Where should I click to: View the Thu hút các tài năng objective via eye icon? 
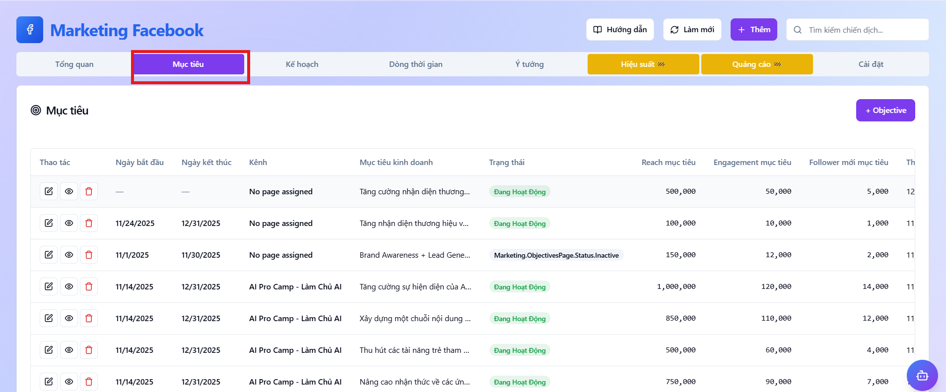69,350
